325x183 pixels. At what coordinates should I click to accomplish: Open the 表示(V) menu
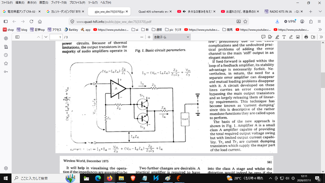coord(32,3)
